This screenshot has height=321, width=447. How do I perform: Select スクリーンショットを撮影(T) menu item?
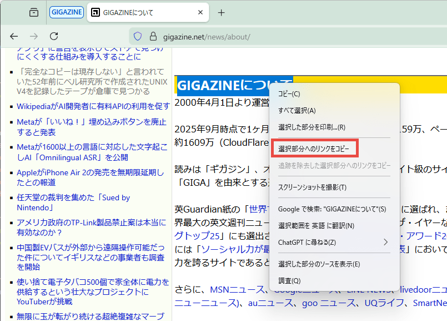(x=312, y=187)
